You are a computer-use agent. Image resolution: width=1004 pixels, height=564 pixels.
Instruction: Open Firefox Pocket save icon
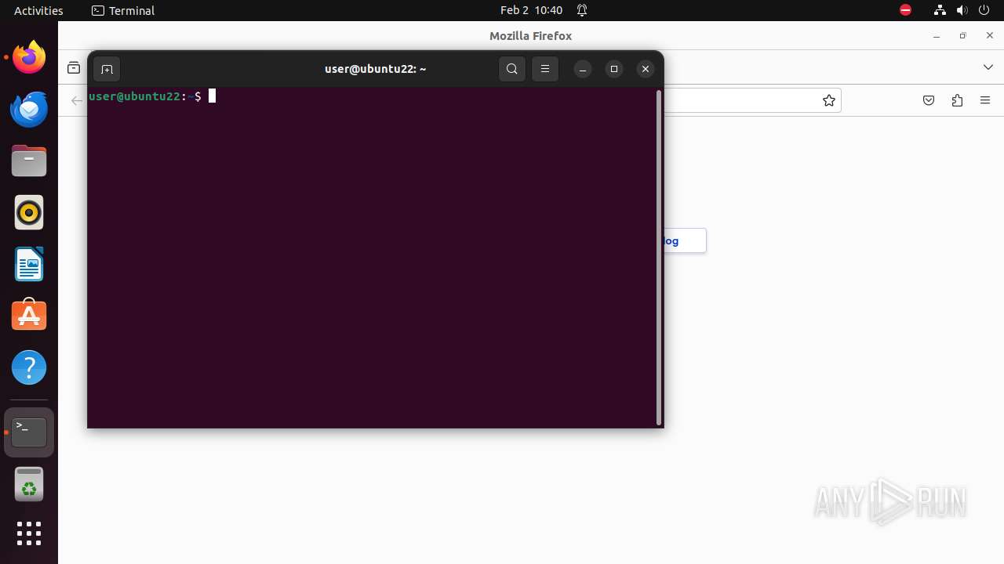click(929, 100)
